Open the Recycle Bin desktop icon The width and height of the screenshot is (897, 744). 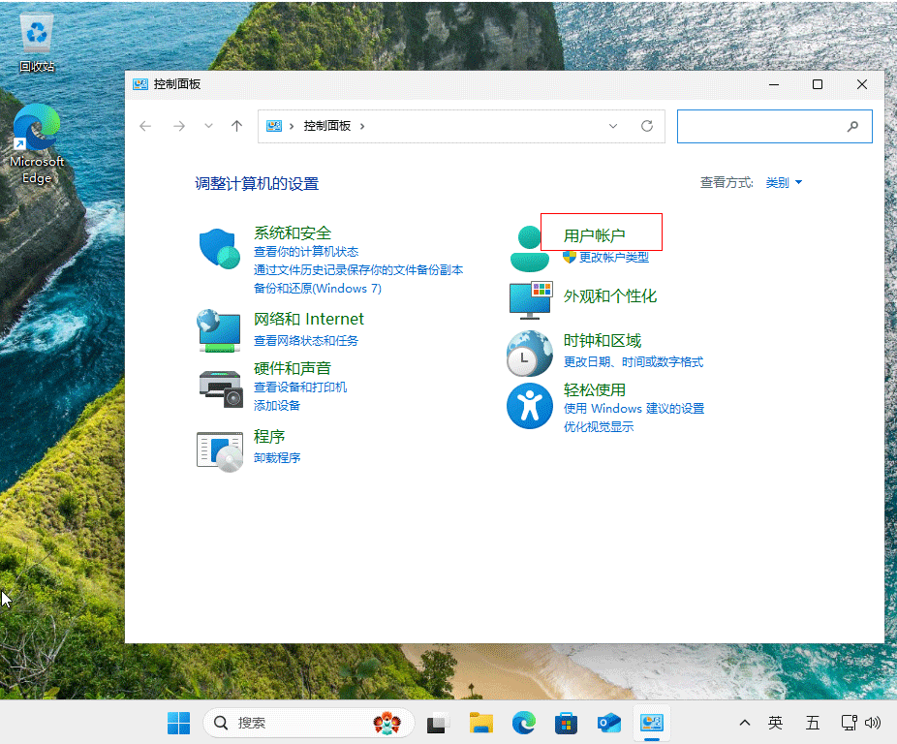[37, 44]
